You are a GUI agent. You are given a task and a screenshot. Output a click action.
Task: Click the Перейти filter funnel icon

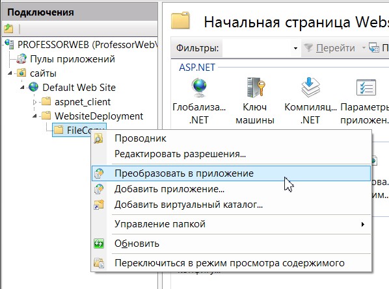click(x=308, y=48)
